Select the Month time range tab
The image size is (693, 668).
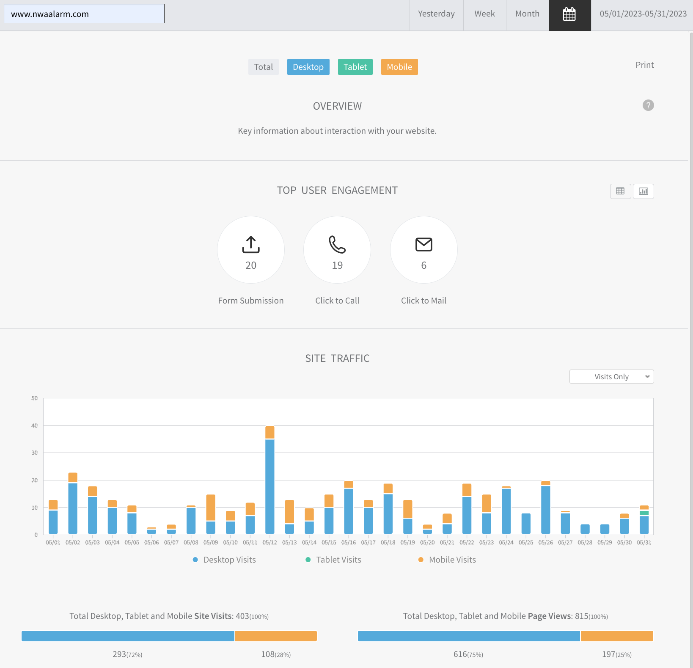point(527,14)
